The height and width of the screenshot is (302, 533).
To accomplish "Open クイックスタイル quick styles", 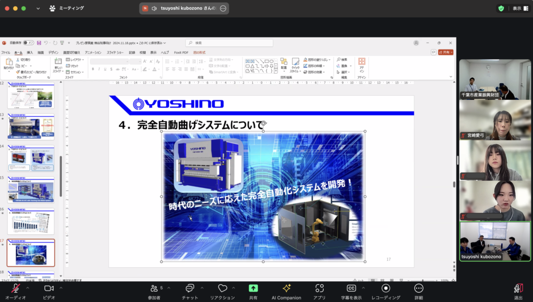I will [x=295, y=65].
